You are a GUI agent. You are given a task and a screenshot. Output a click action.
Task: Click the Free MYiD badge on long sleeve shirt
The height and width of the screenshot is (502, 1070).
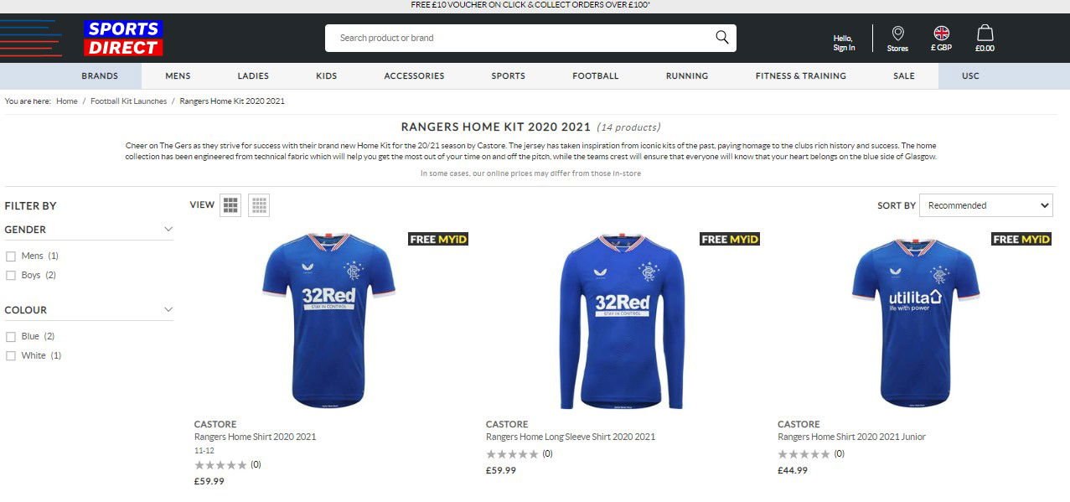click(x=730, y=239)
